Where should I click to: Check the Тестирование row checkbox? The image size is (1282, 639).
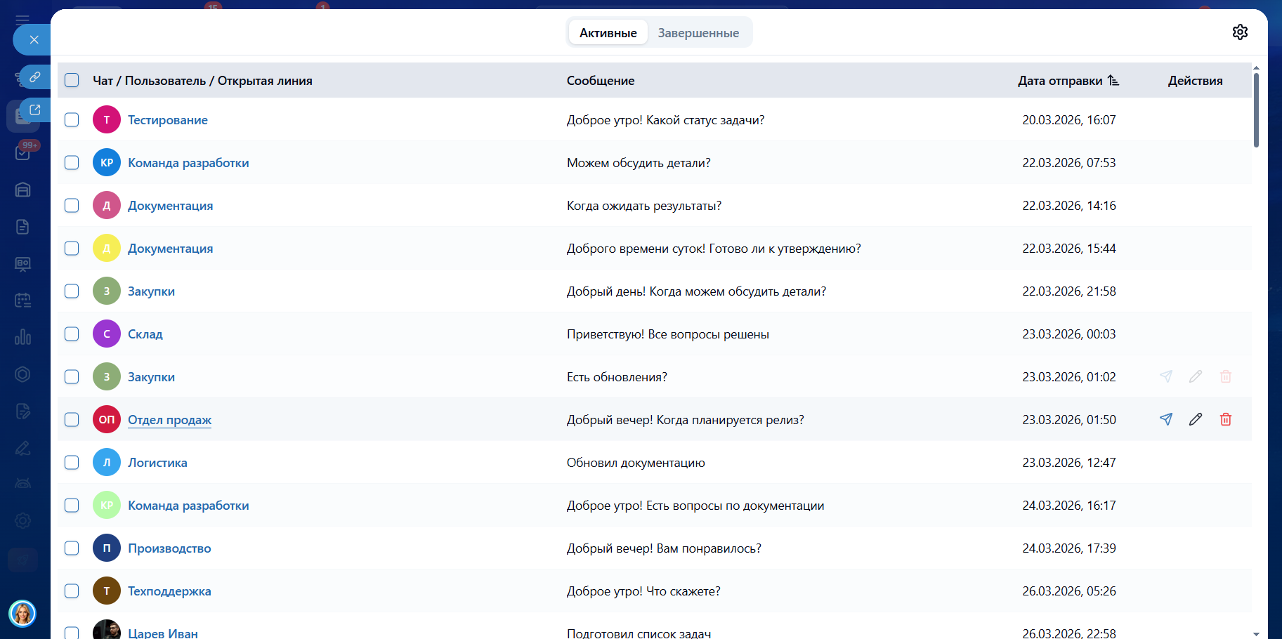point(72,120)
